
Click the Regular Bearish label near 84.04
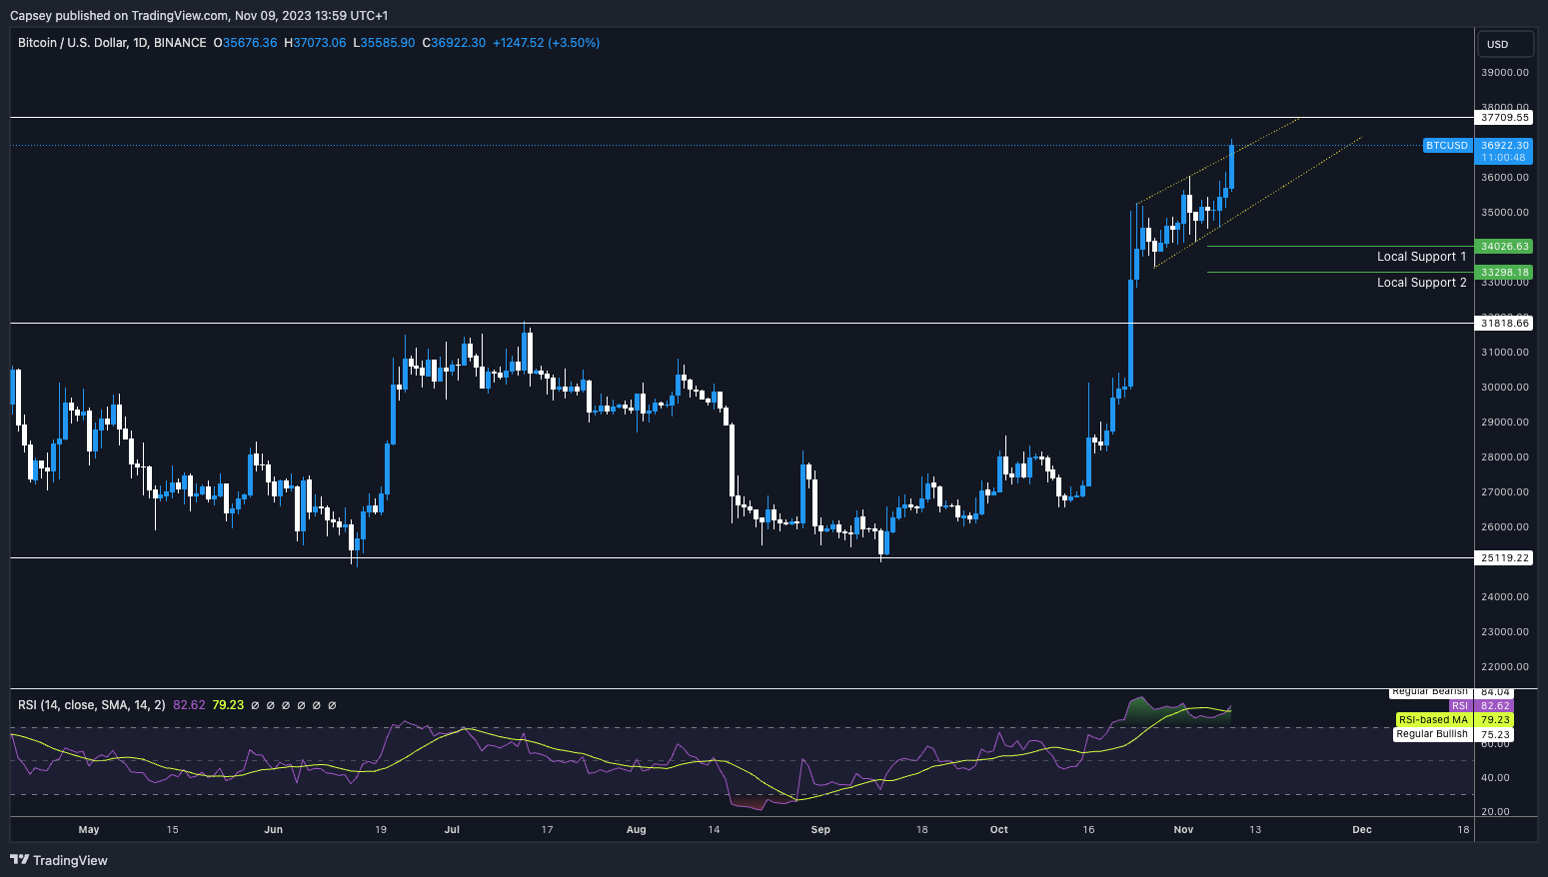[1430, 690]
